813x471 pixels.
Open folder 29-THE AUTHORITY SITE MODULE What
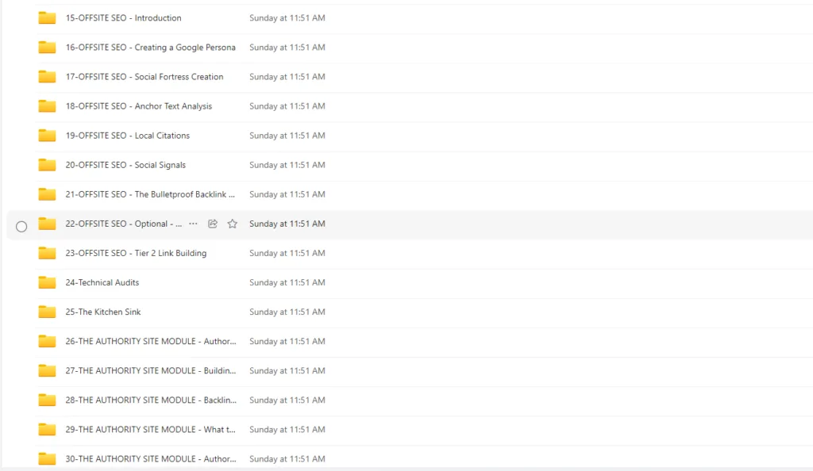[150, 430]
